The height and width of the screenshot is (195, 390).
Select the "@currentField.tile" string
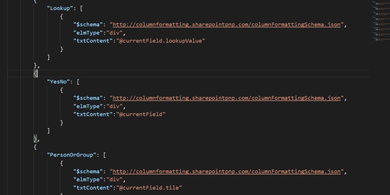click(149, 188)
